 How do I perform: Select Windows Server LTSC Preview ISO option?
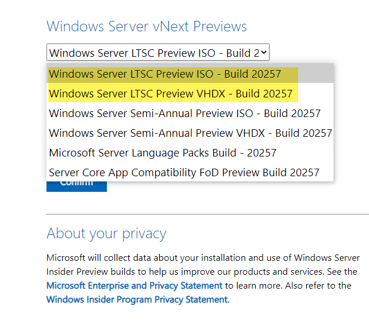(164, 74)
